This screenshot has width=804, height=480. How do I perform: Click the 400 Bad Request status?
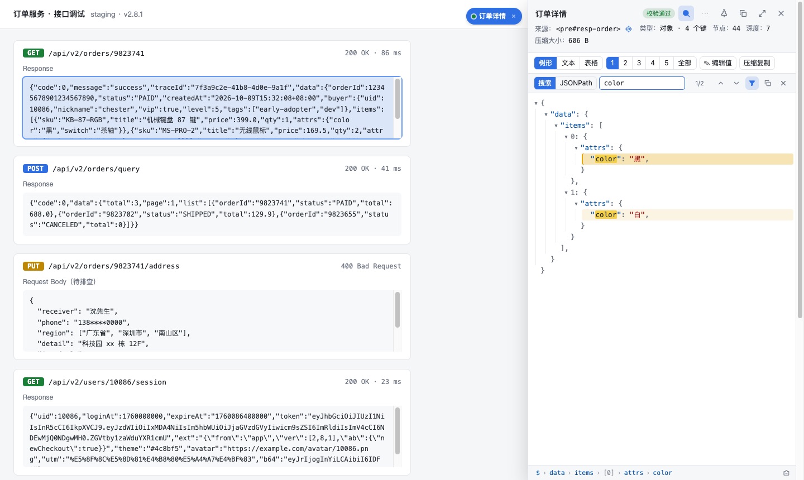(371, 266)
